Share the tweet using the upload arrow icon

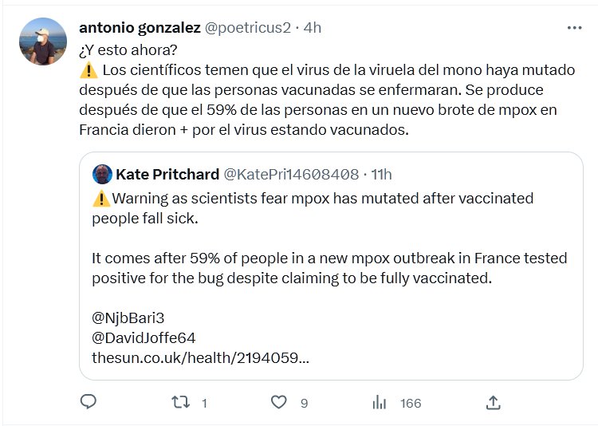coord(493,403)
